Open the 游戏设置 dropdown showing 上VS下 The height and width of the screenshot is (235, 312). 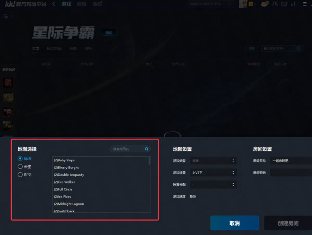[213, 173]
